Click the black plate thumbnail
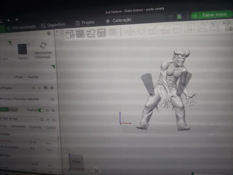 22,49
